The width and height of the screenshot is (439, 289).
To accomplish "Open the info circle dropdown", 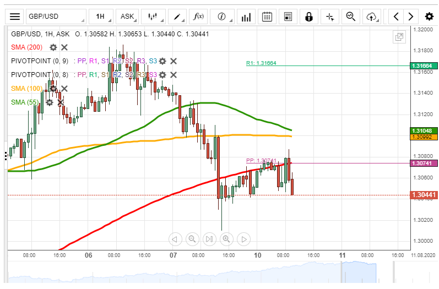I will point(223,17).
